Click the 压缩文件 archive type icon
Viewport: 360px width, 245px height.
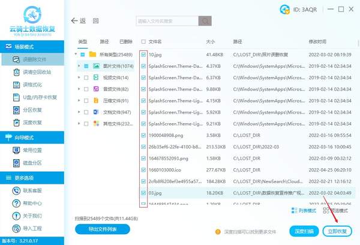96,100
